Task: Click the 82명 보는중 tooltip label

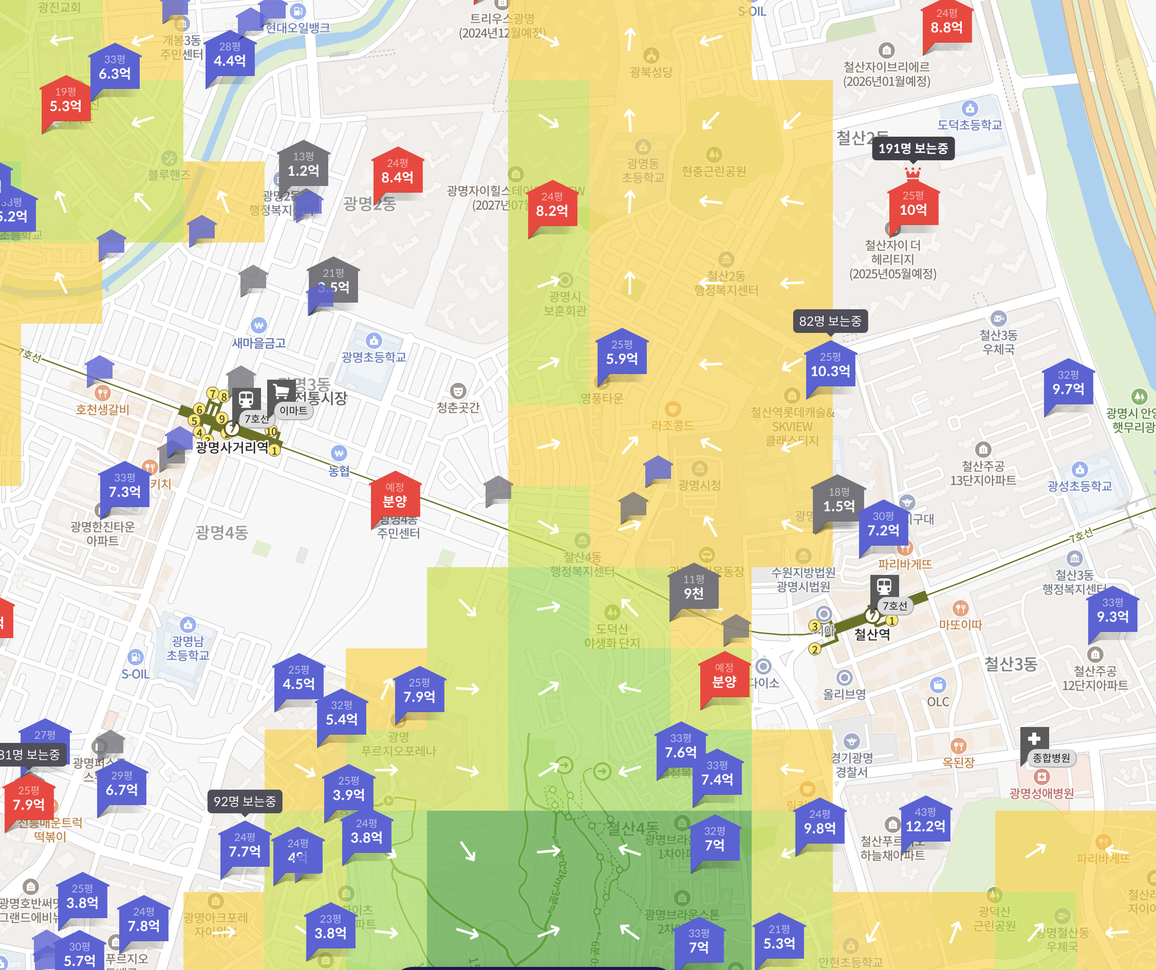Action: (x=830, y=321)
